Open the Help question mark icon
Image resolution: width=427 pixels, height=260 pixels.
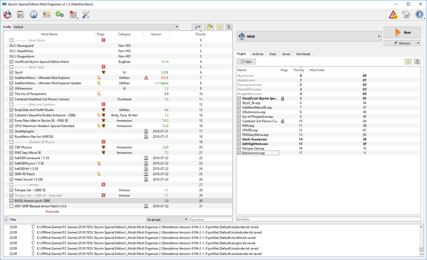tap(420, 14)
